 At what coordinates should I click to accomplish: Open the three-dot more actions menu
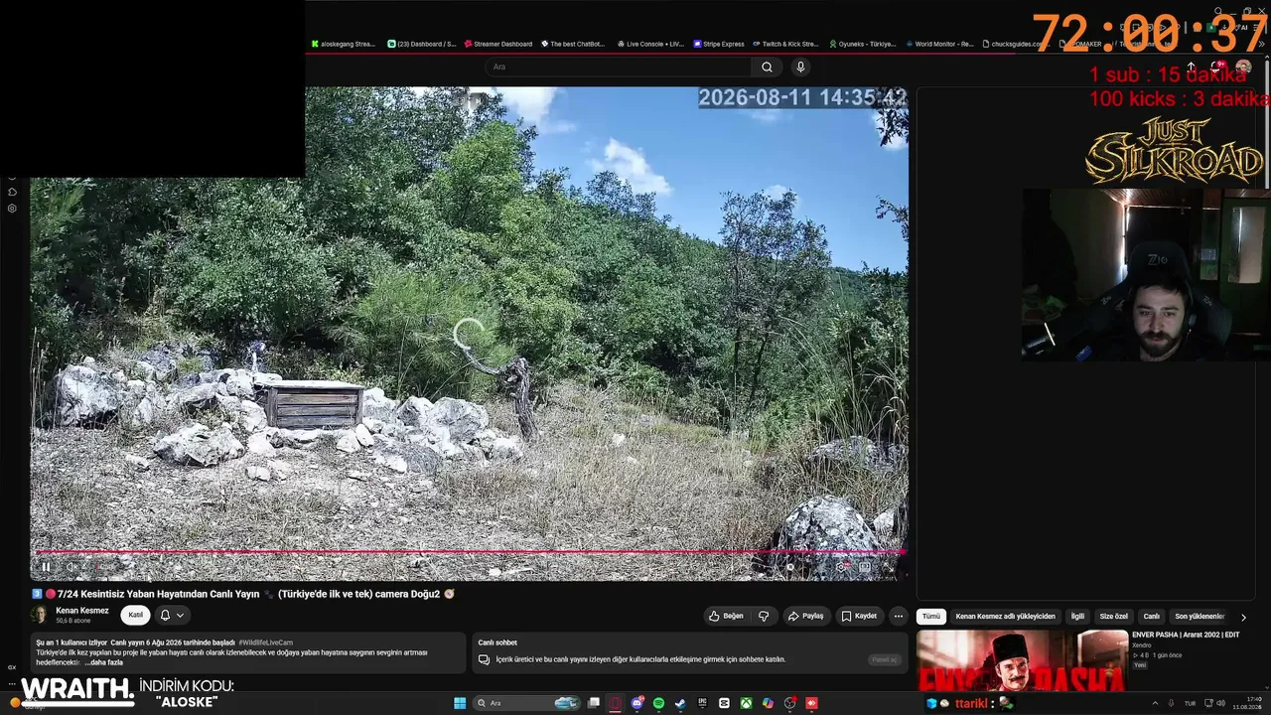pyautogui.click(x=898, y=616)
